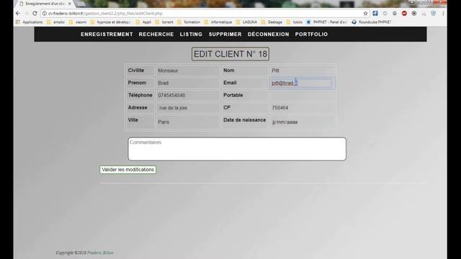The image size is (461, 259).
Task: Click the Adresse field rue de la joie
Action: coord(187,108)
